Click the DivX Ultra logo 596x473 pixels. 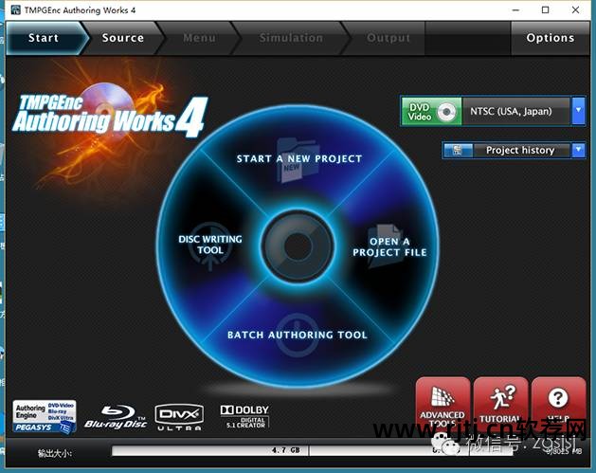coord(179,417)
